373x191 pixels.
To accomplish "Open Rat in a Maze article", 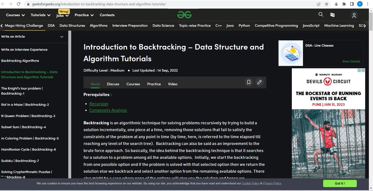I will [25, 105].
